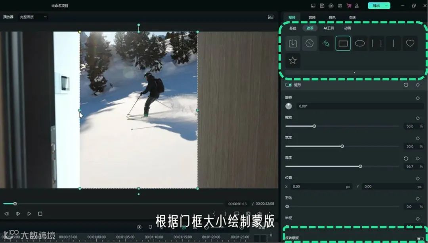The height and width of the screenshot is (243, 428).
Task: Open the export options dropdown arrow
Action: click(x=386, y=6)
